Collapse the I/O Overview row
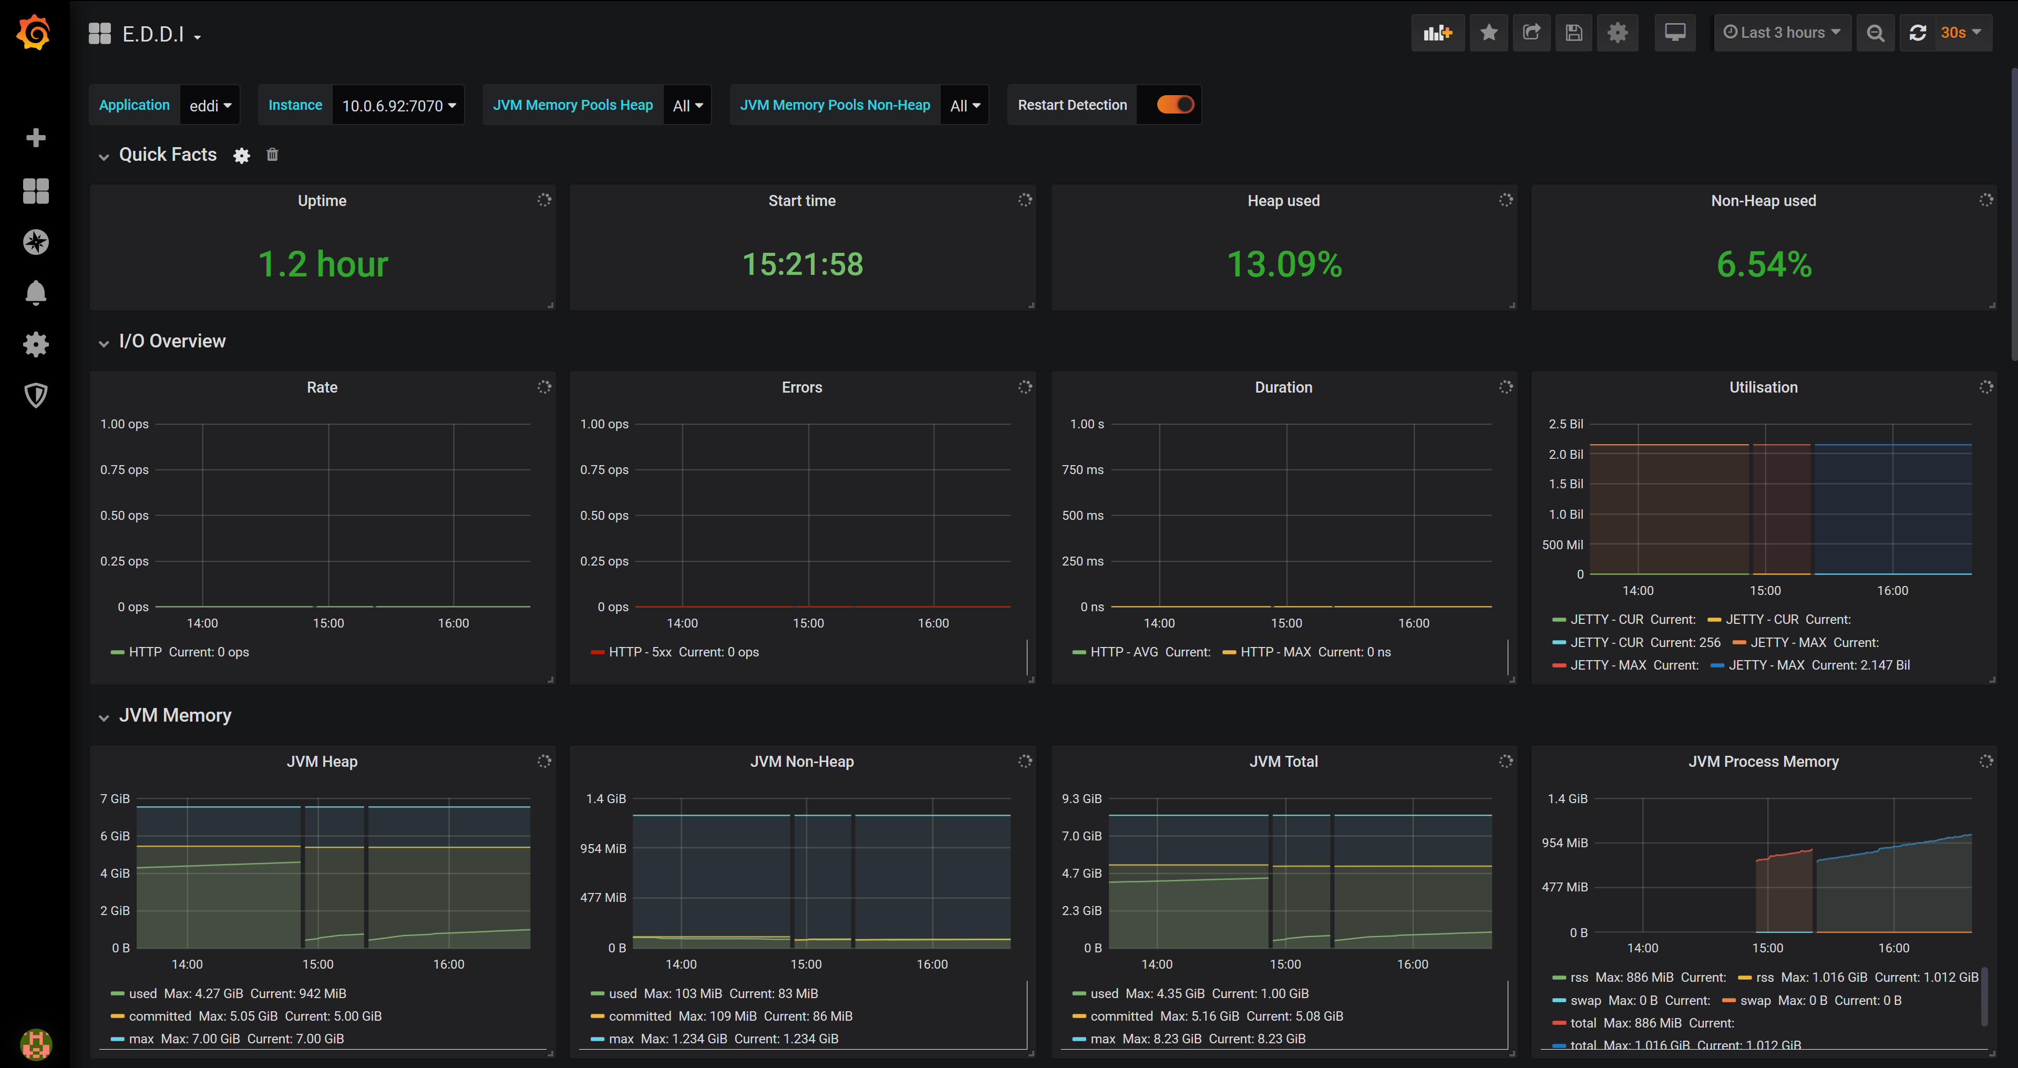Image resolution: width=2018 pixels, height=1068 pixels. pyautogui.click(x=171, y=342)
